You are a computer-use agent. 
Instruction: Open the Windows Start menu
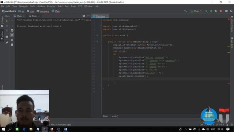[3, 129]
